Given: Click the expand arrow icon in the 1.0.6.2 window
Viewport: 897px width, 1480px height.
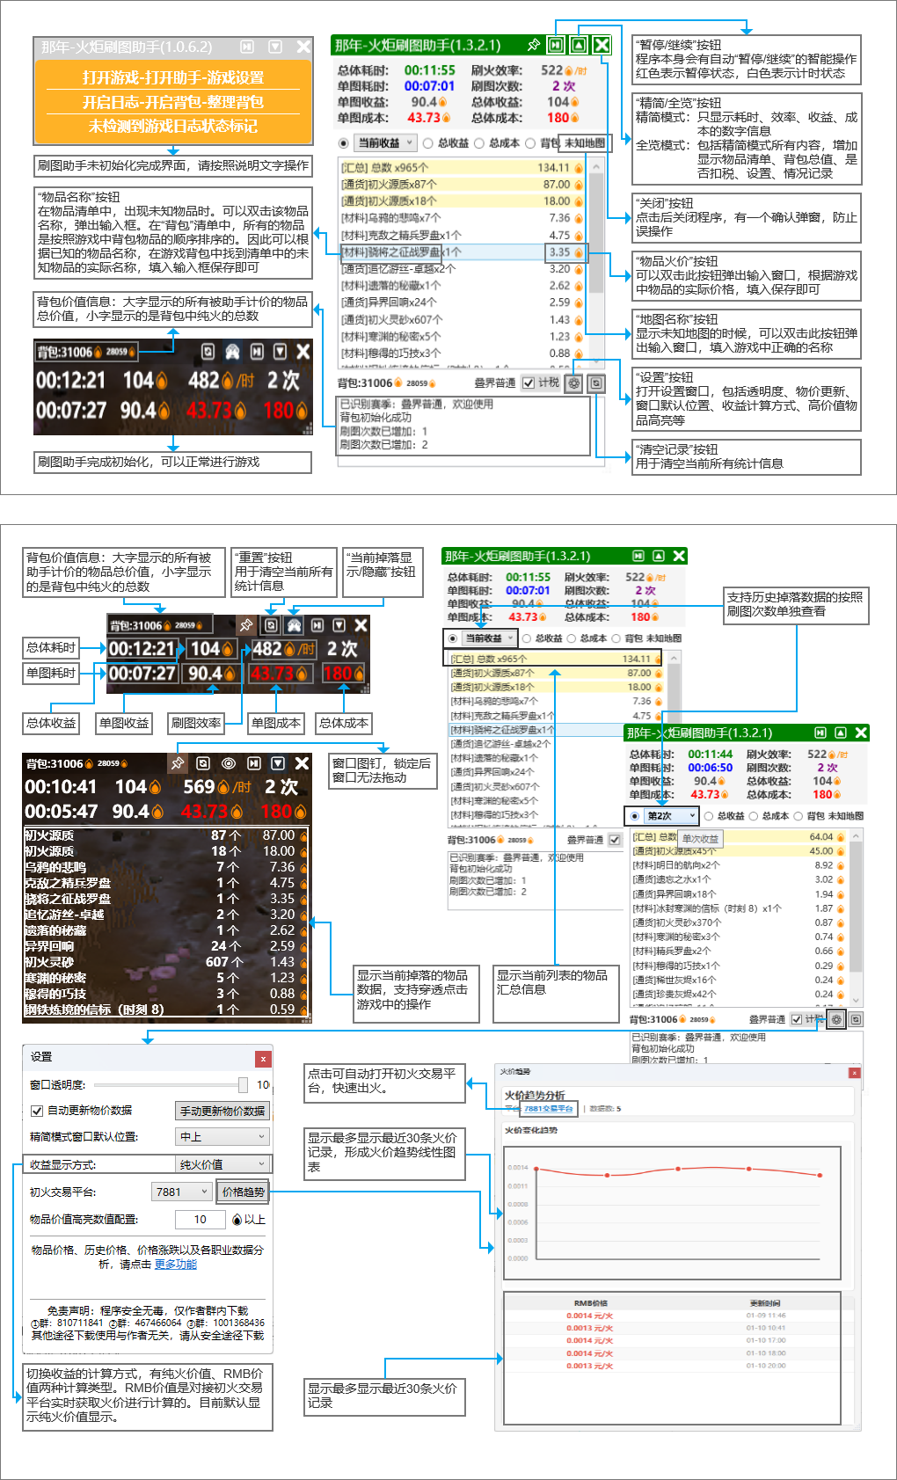Looking at the screenshot, I should coord(275,47).
